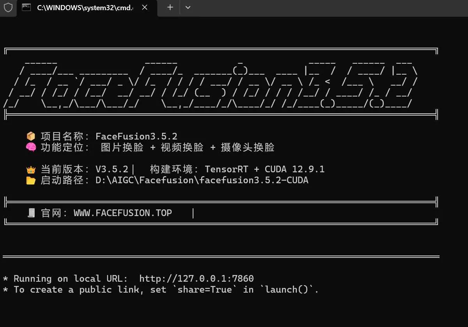468x327 pixels.
Task: Click the package emoji beside 项目名称
Action: pyautogui.click(x=31, y=136)
